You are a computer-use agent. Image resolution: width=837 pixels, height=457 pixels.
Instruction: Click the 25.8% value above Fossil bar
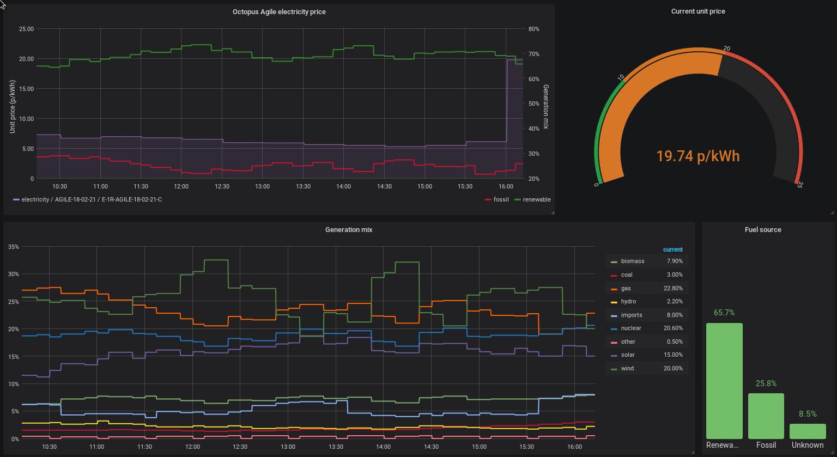(x=766, y=383)
